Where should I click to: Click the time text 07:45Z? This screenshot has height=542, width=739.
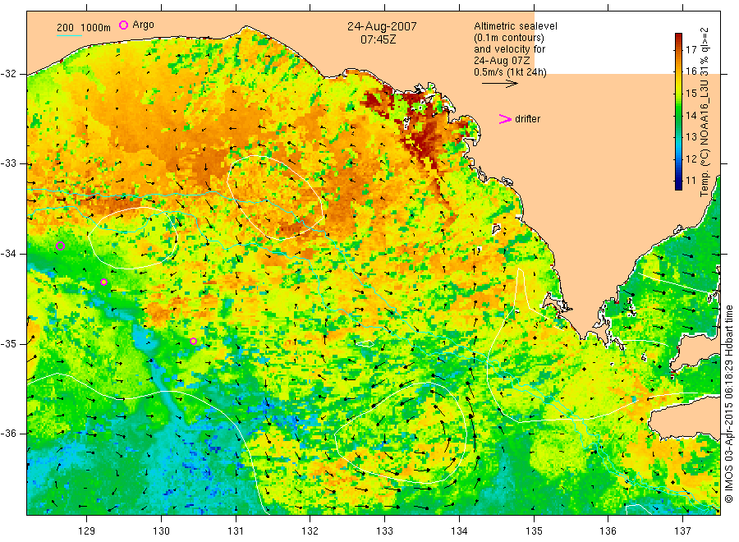[x=379, y=39]
